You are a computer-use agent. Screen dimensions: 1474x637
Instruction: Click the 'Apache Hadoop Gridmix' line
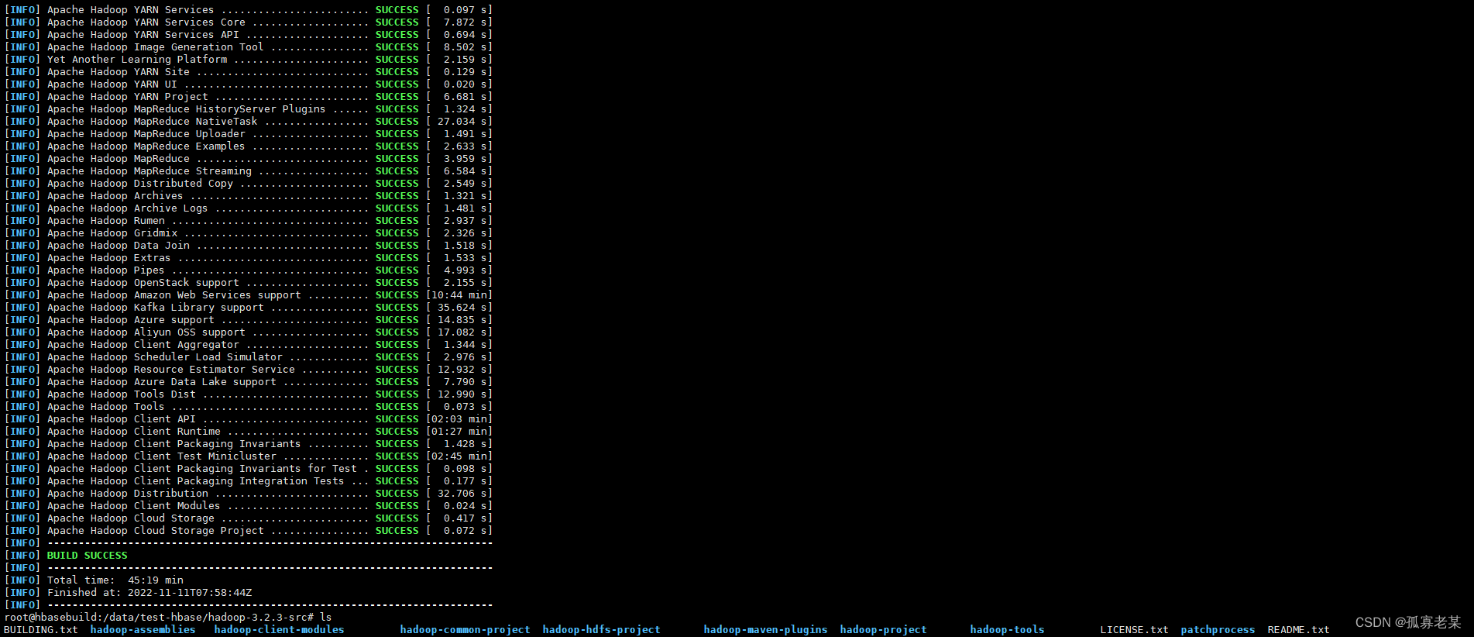[249, 233]
